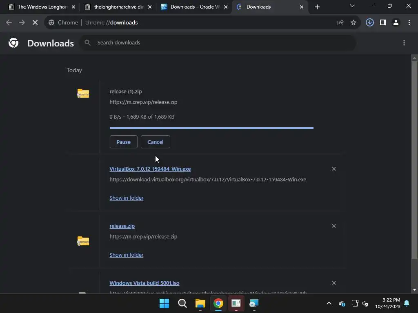The image size is (418, 313).
Task: Close the Oracle VM Downloads tab
Action: (x=226, y=7)
